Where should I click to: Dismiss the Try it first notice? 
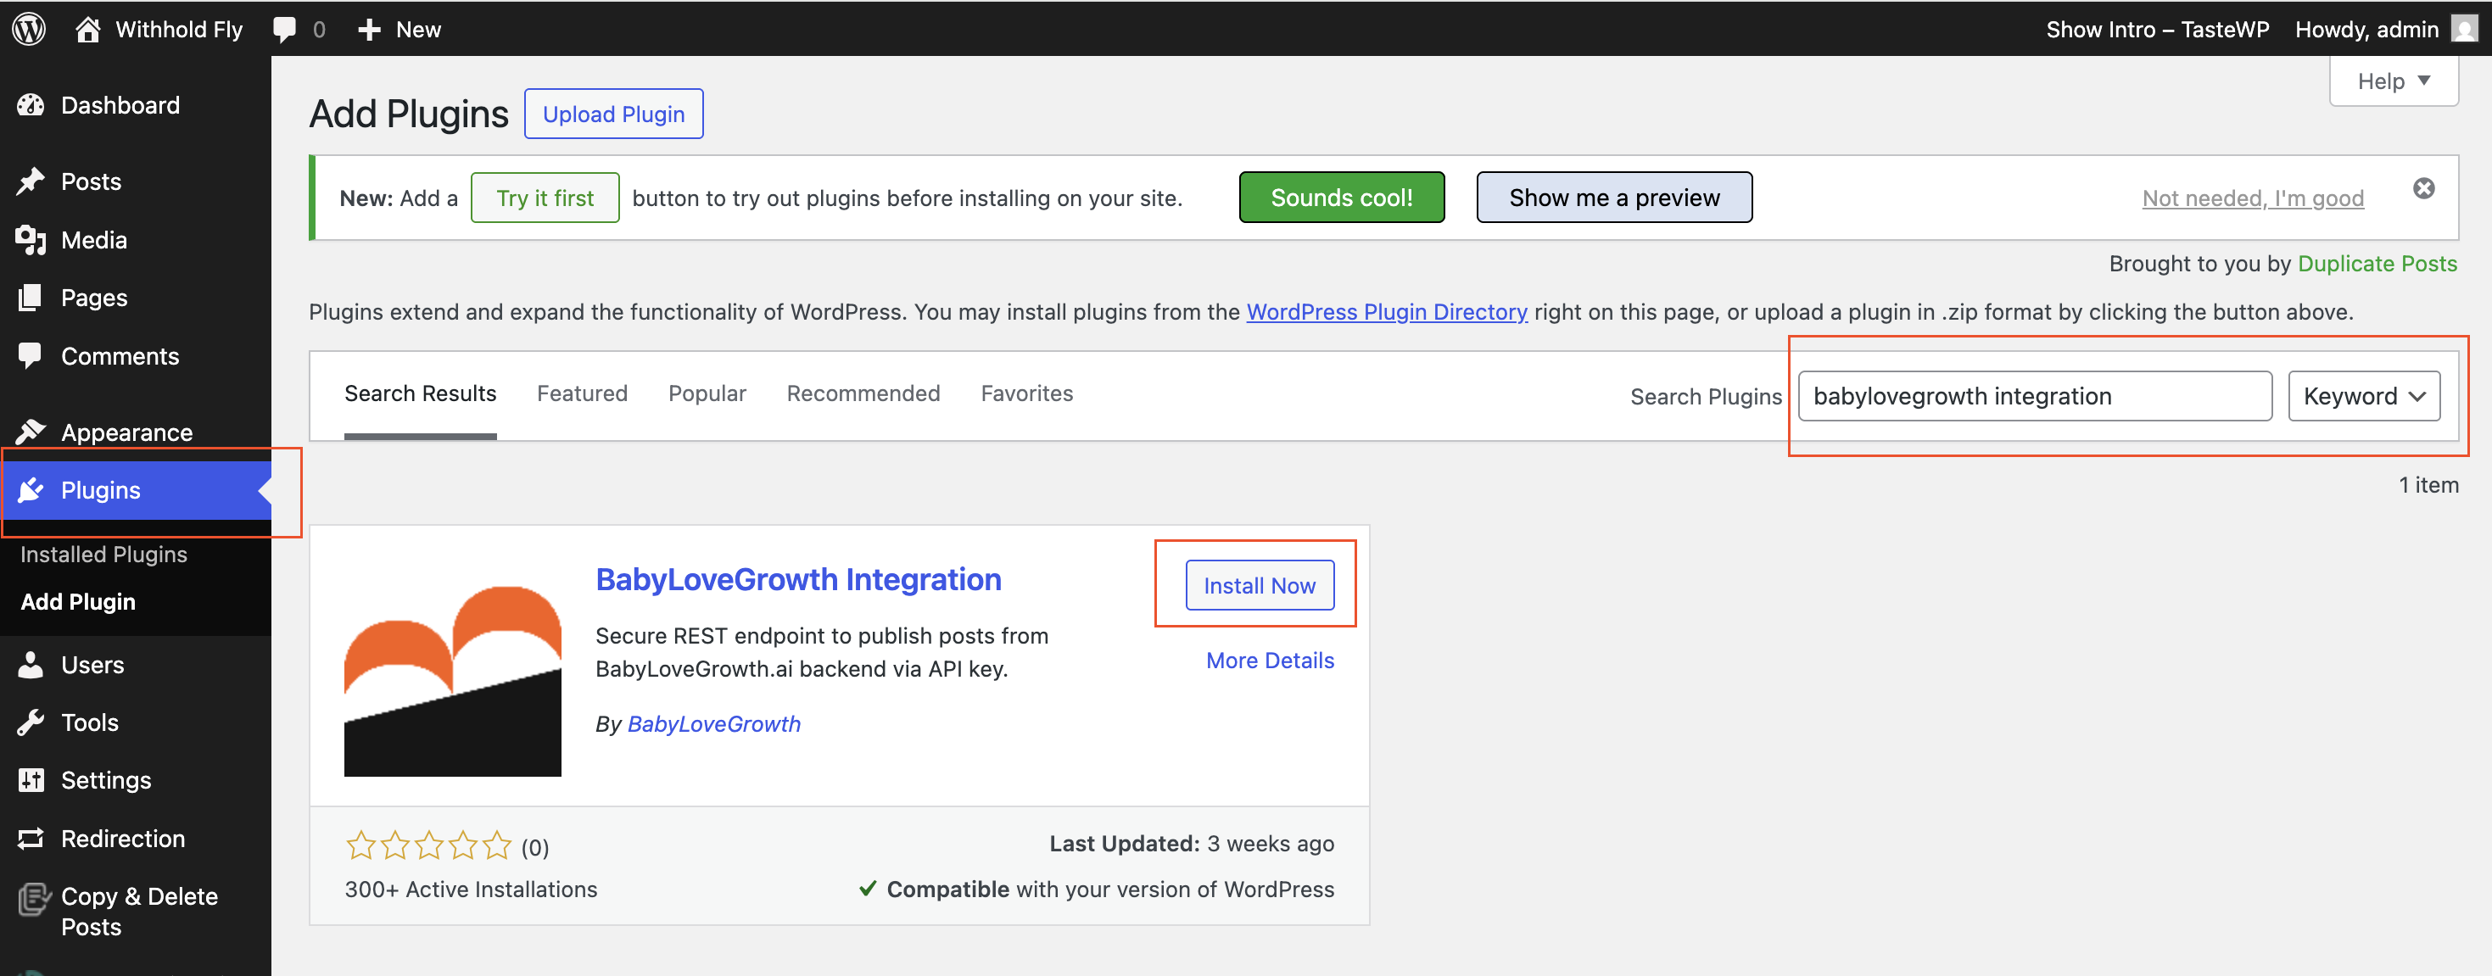[x=2423, y=188]
